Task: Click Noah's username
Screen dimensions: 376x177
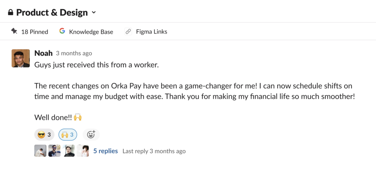Action: point(43,53)
